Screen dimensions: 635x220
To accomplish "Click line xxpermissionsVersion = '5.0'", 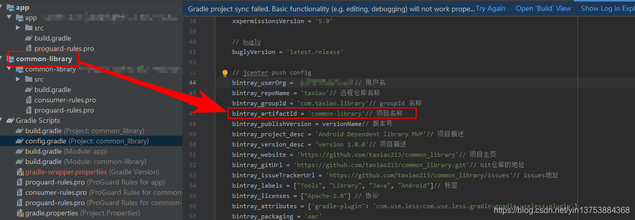I will coord(282,21).
